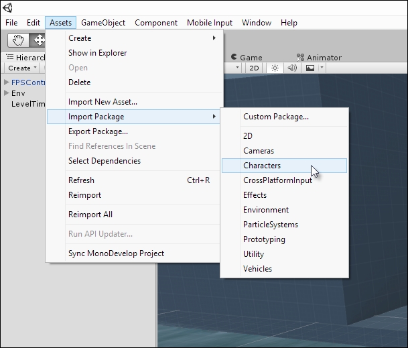408x348 pixels.
Task: Import the Prototyping package
Action: (285, 239)
